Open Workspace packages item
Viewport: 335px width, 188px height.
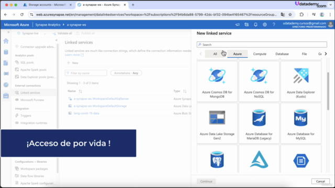tap(34, 169)
